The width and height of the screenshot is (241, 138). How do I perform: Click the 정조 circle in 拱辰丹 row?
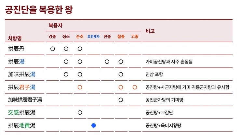point(66,49)
